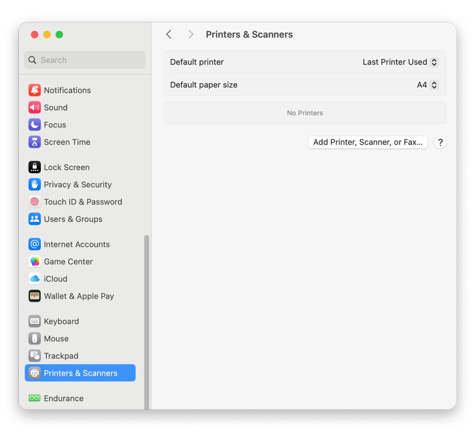Click the Lock Screen icon
This screenshot has width=475, height=434.
pos(34,167)
